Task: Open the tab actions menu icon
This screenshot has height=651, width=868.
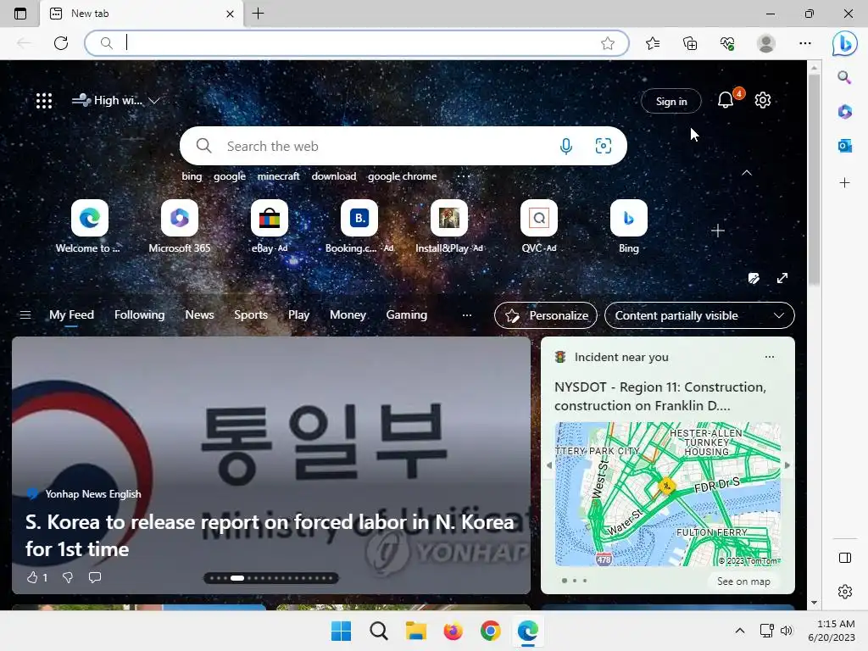Action: 20,14
